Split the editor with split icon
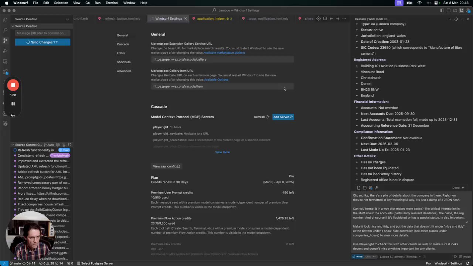 pyautogui.click(x=325, y=18)
